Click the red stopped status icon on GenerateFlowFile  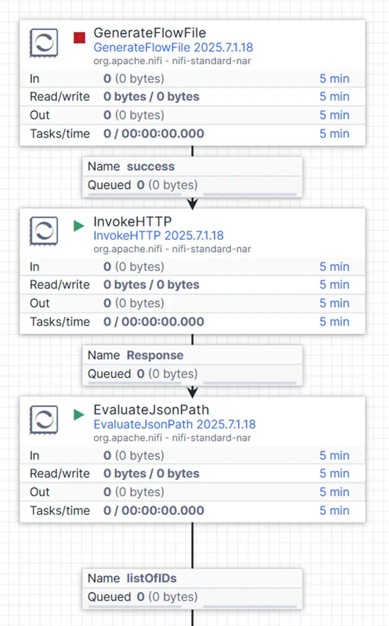(x=79, y=37)
